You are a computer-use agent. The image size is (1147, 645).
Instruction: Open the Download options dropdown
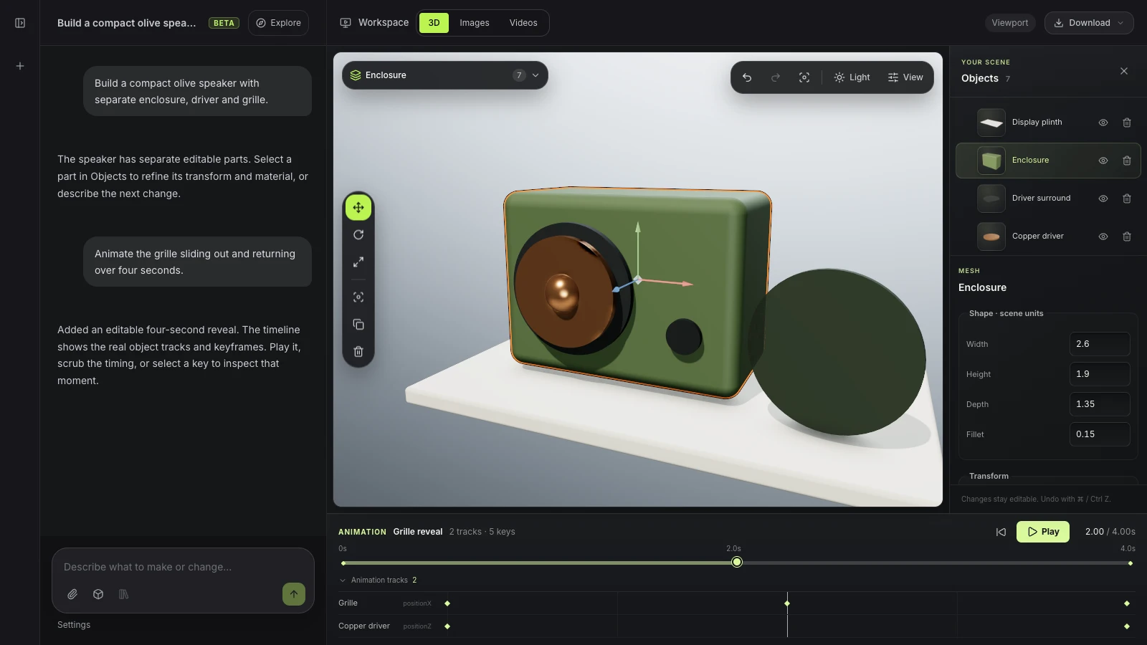1089,23
